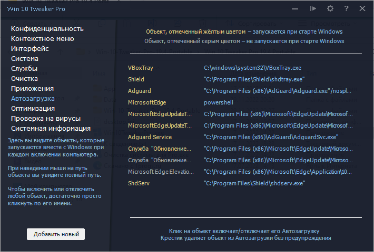Toggle first MicrosoftEdgeUpdateT... entry
The width and height of the screenshot is (374, 252).
(160, 114)
